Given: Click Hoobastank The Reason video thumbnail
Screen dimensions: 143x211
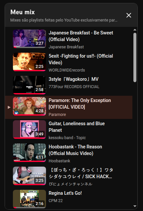Looking at the screenshot, I should coord(29,153).
